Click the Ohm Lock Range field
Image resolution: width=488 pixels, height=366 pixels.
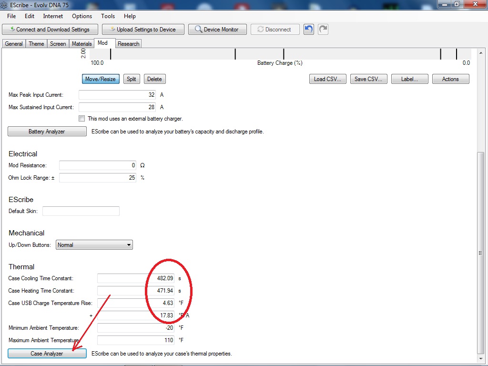98,178
